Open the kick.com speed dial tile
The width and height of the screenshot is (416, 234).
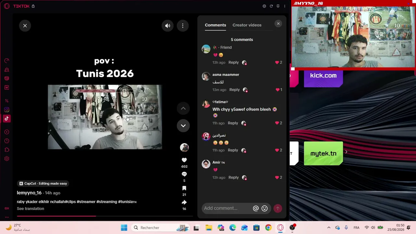(x=323, y=78)
